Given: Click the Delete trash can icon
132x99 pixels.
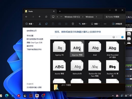Looking at the screenshot, I should click(73, 24).
